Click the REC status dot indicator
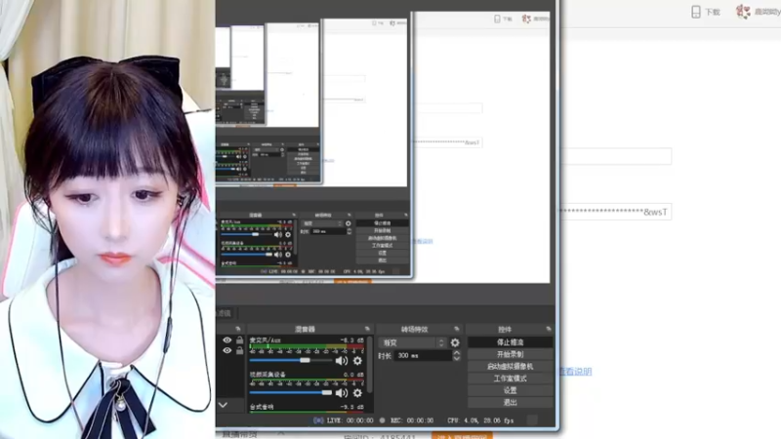The height and width of the screenshot is (439, 781). pos(382,420)
